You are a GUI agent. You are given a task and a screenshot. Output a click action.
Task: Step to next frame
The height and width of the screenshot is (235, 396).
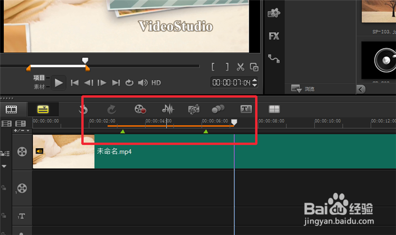coord(102,83)
